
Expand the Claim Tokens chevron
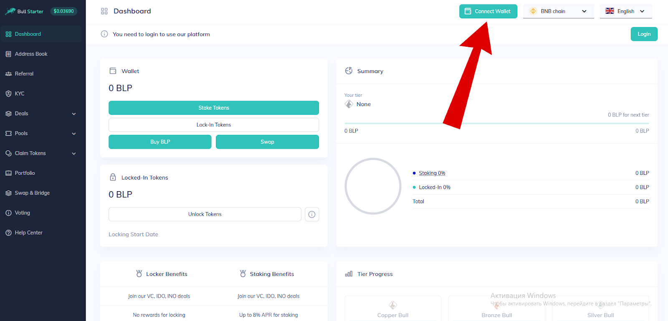[x=74, y=153]
